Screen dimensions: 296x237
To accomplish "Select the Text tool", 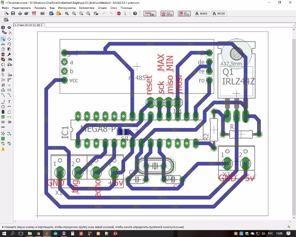I will point(9,102).
